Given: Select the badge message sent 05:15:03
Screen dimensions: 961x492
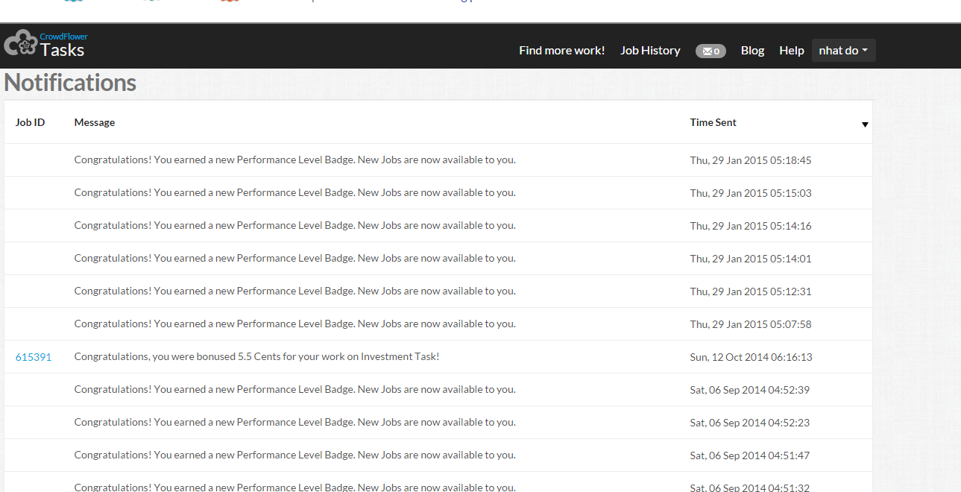Looking at the screenshot, I should [x=294, y=193].
